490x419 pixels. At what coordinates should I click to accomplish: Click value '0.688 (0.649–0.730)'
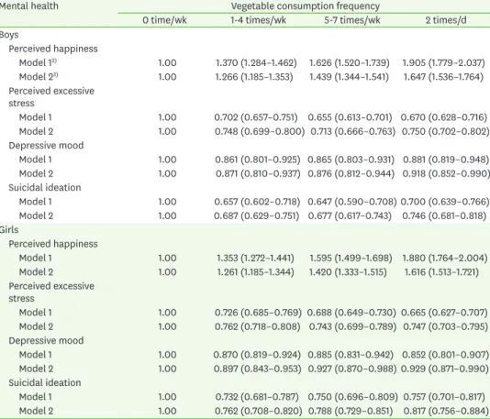click(x=351, y=313)
